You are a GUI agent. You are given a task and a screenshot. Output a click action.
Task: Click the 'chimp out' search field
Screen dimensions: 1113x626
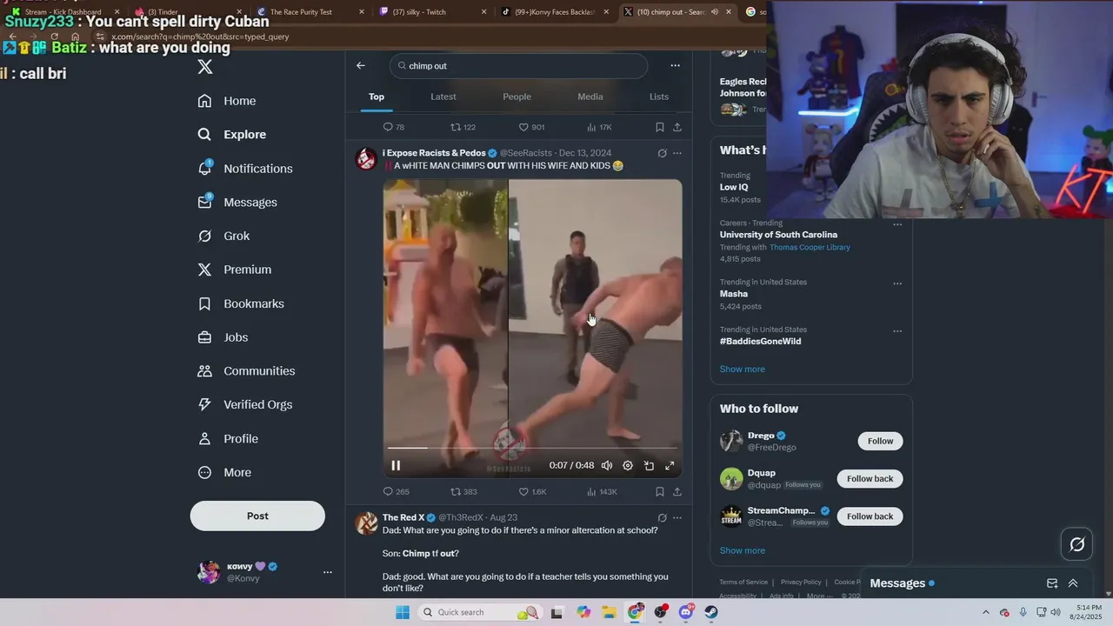pos(518,66)
